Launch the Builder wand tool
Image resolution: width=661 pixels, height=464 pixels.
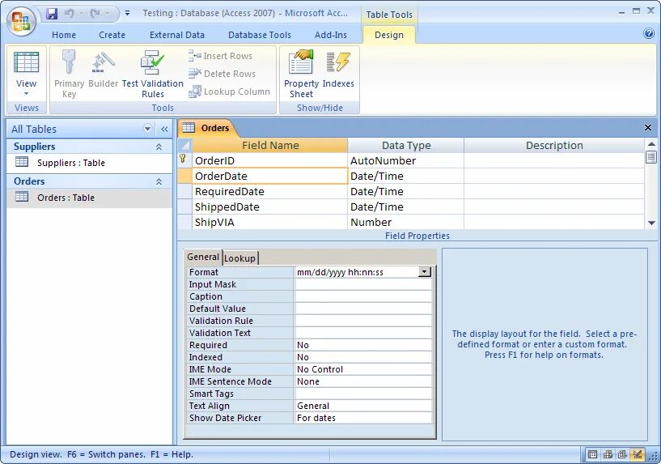coord(103,69)
